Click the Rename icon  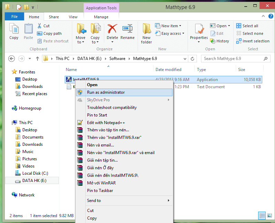pos(127,29)
